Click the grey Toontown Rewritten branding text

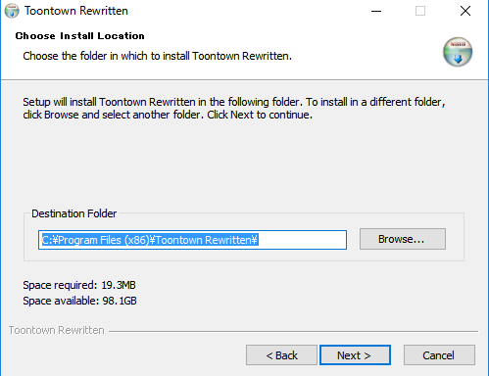(x=57, y=330)
